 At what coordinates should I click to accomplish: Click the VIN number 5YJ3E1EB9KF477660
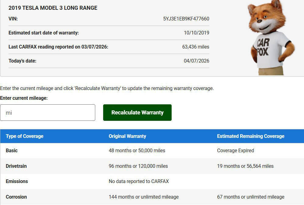(186, 19)
